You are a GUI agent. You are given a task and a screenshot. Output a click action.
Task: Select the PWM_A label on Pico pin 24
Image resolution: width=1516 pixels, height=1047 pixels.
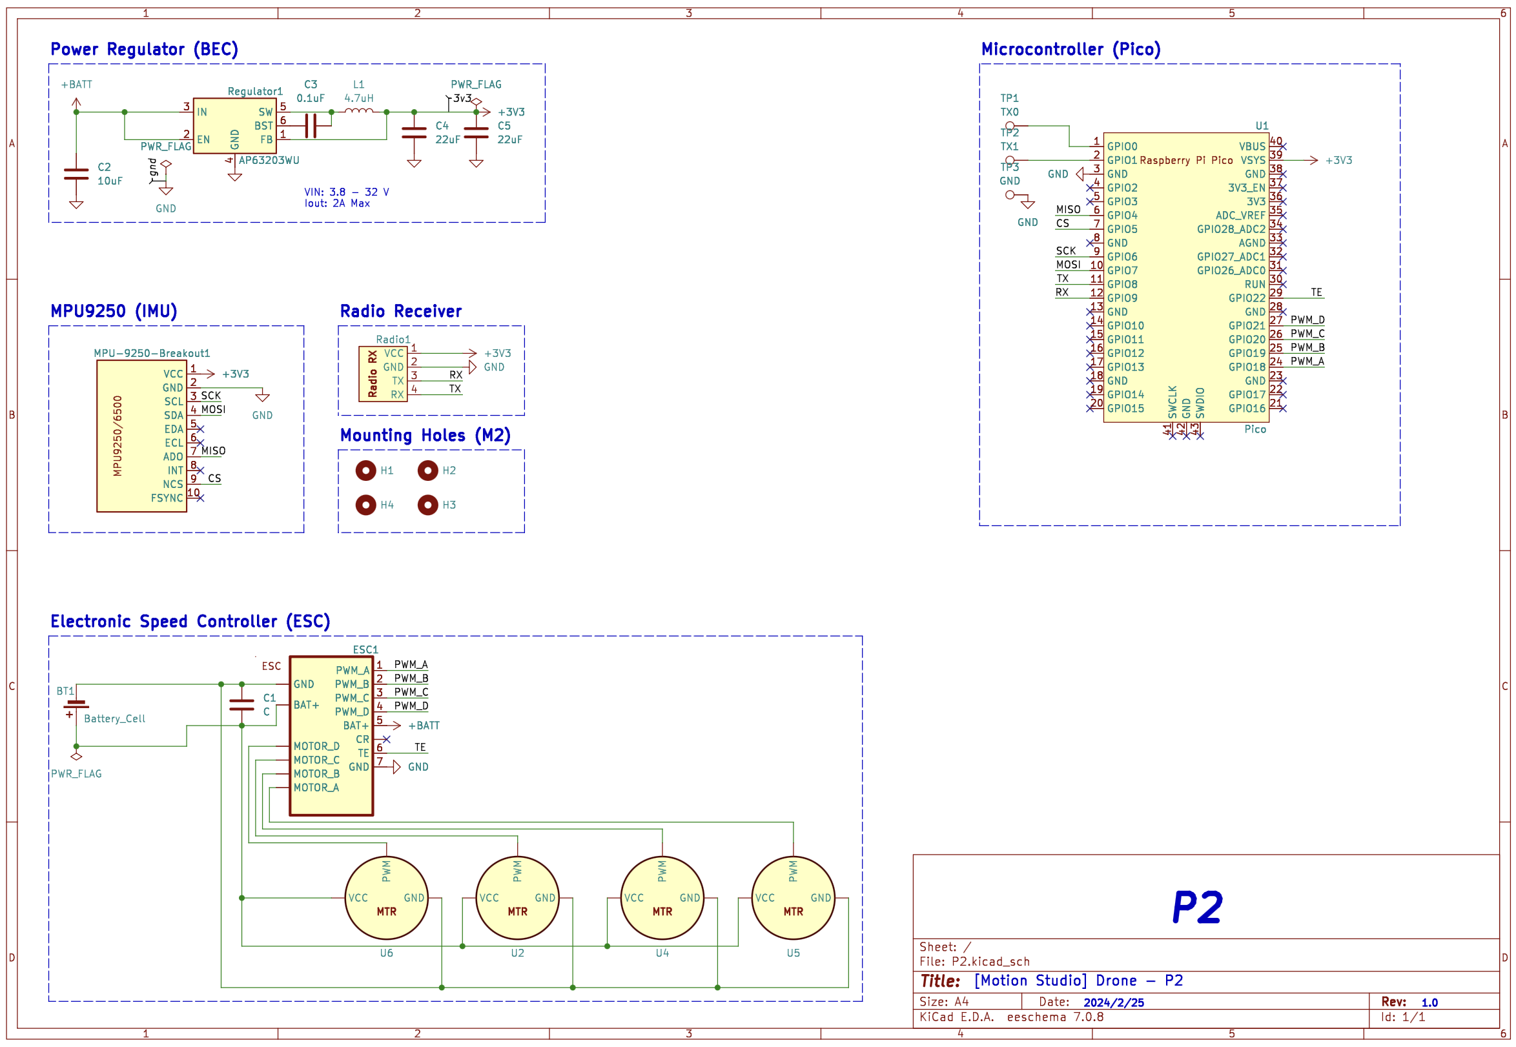click(x=1307, y=361)
